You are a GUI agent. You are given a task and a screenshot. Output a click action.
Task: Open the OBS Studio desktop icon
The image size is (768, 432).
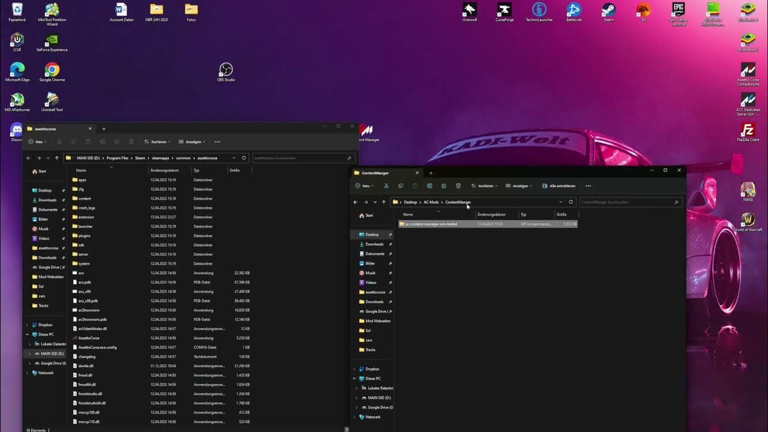226,72
